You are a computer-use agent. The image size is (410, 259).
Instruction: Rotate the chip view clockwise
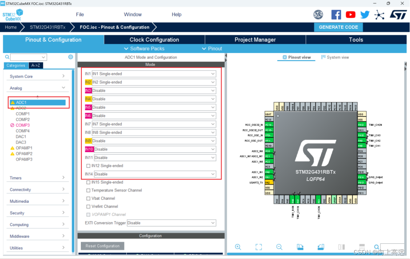tap(300, 247)
